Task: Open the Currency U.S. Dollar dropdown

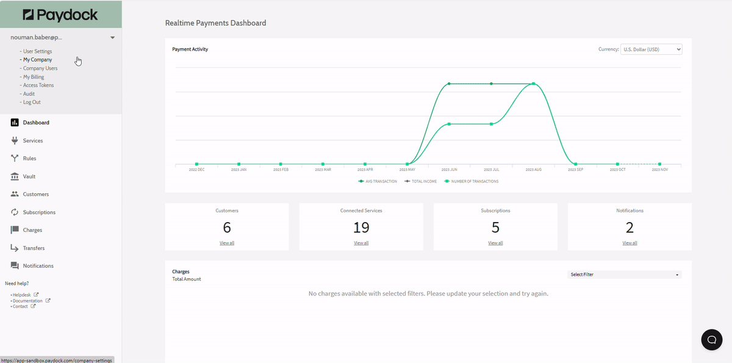Action: pos(651,49)
